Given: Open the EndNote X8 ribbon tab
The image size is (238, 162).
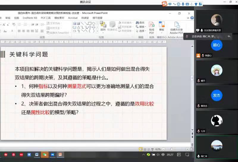Looking at the screenshot, I should tap(30, 18).
